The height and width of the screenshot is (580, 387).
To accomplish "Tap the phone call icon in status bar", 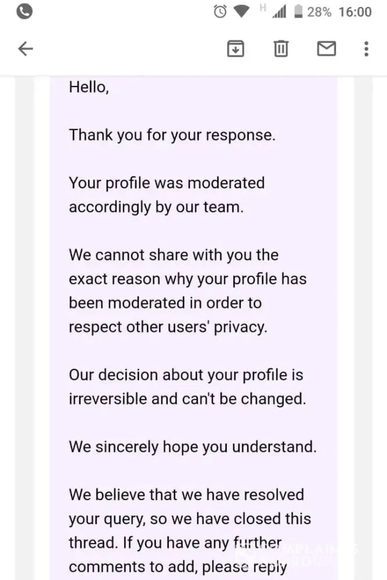I will coord(24,12).
